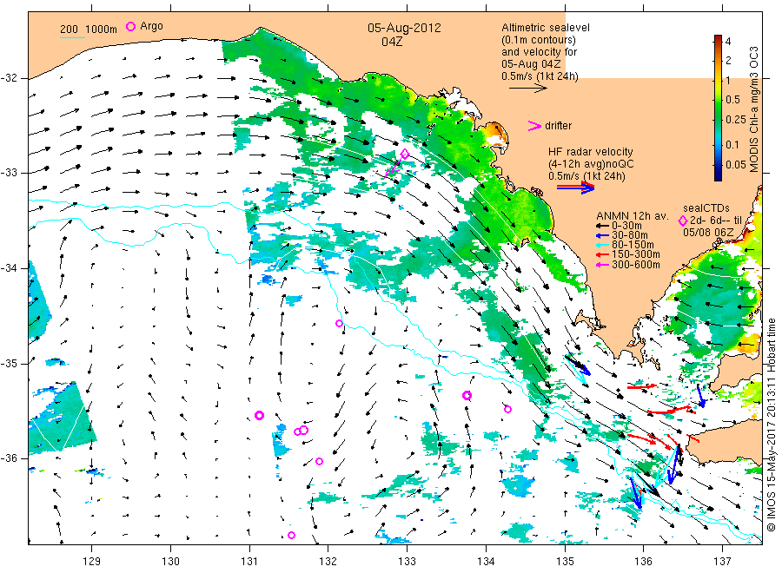
Task: Click the Argo float circle near 131.5E on bottom edge
Action: click(292, 535)
